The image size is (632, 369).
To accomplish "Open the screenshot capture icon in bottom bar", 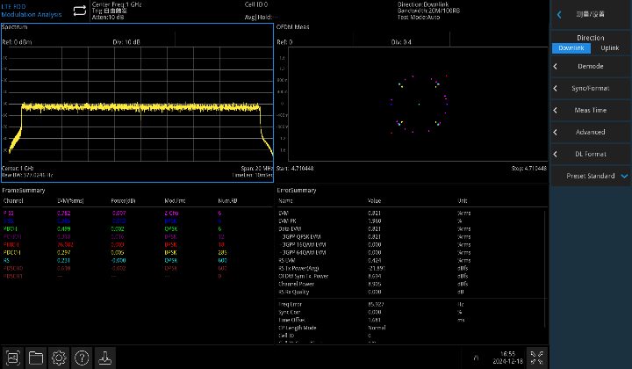I will [13, 358].
